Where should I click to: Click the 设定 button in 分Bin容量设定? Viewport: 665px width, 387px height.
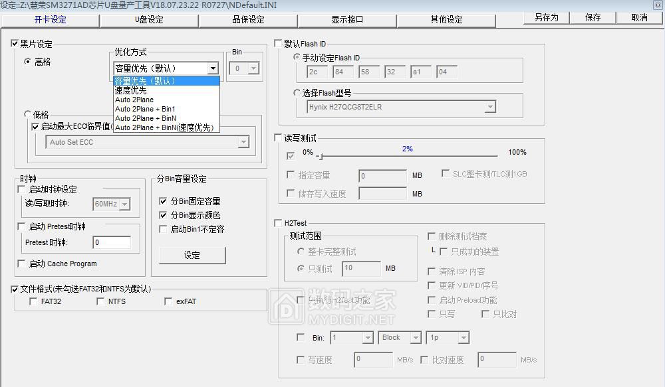192,255
